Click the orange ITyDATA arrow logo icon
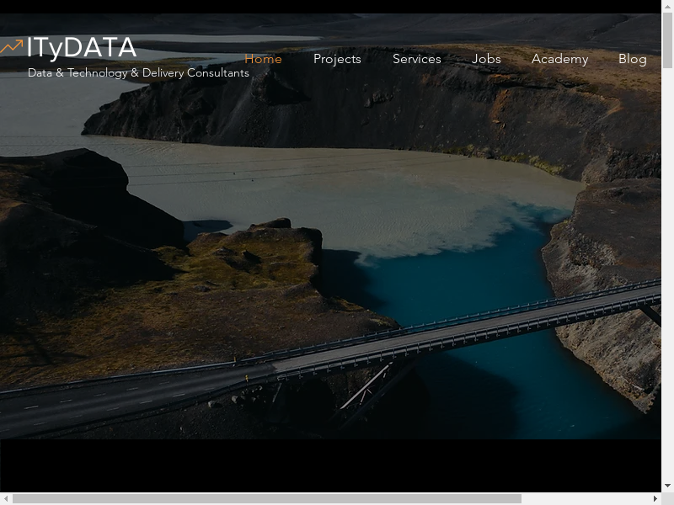This screenshot has height=505, width=674. tap(12, 48)
